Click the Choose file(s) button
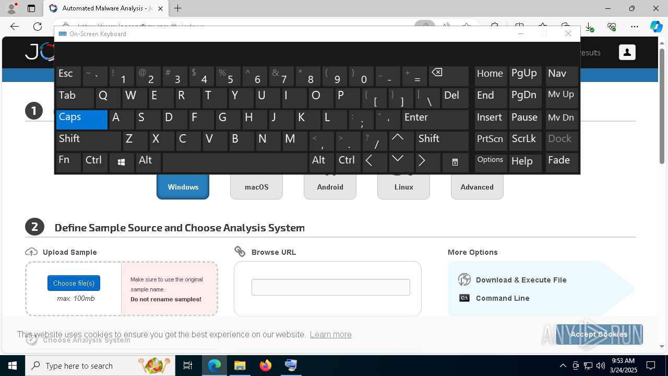Screen dimensions: 668x376 coord(74,283)
